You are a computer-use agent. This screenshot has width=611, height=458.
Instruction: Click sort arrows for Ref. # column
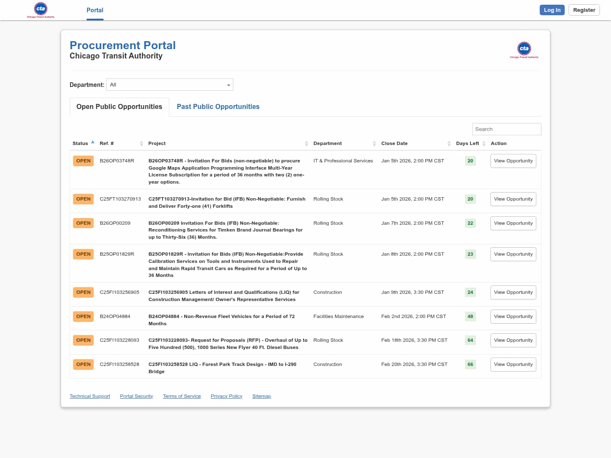(x=141, y=144)
